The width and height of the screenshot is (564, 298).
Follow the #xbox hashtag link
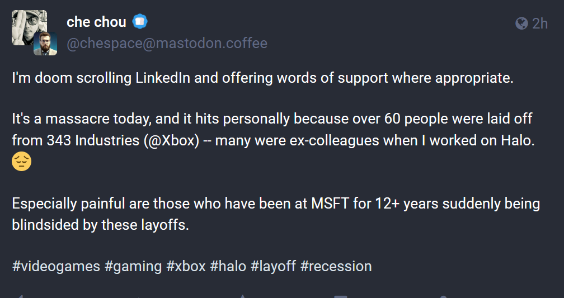tap(186, 266)
